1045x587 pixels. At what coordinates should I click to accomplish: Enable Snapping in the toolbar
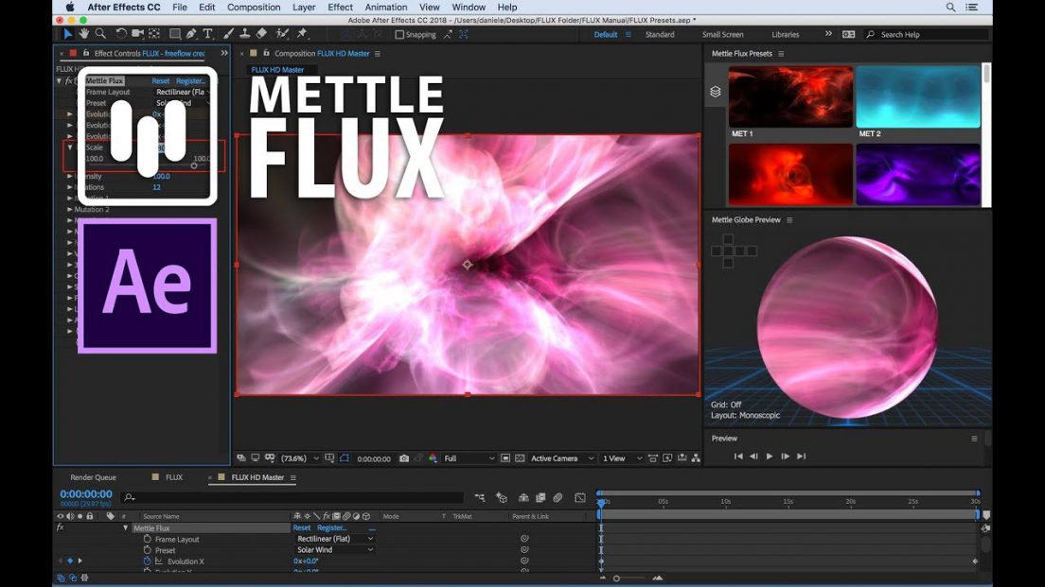tap(398, 34)
